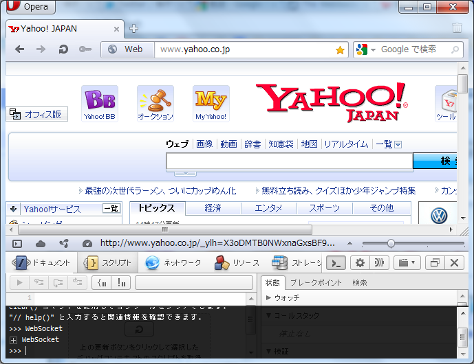Select the リアルタイム search tab
The width and height of the screenshot is (474, 364).
pos(347,144)
